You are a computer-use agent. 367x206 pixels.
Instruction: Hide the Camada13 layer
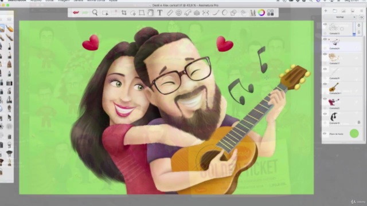(325, 24)
